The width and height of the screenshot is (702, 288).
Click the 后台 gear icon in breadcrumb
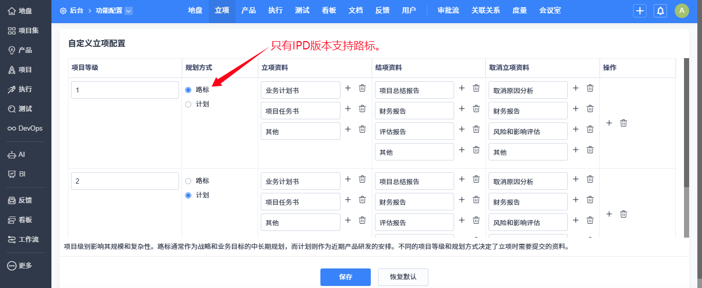click(63, 10)
